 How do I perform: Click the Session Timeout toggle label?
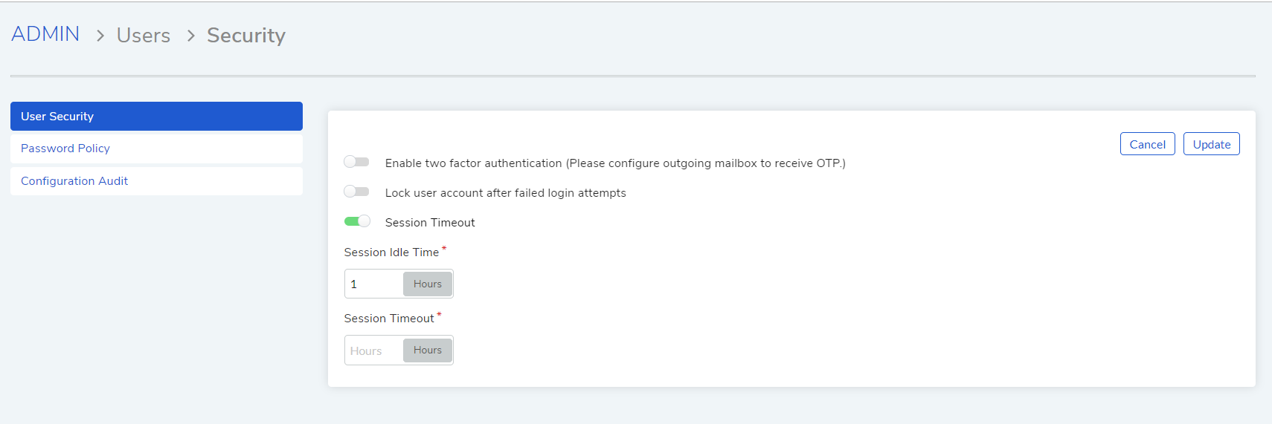point(430,223)
